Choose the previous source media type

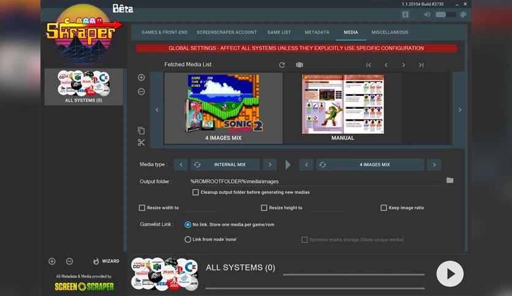(x=181, y=165)
